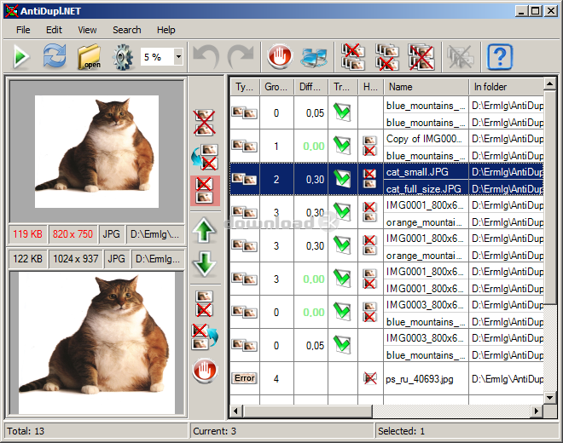563x443 pixels.
Task: Click the 122 KB size label
Action: pyautogui.click(x=27, y=259)
